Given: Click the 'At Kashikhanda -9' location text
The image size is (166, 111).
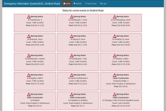Looking at the screenshot, I should click(35, 20).
